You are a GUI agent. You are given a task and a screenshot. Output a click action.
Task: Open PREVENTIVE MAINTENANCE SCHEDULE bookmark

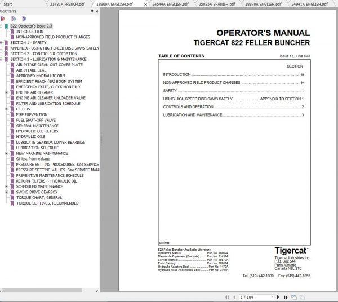tap(50, 175)
